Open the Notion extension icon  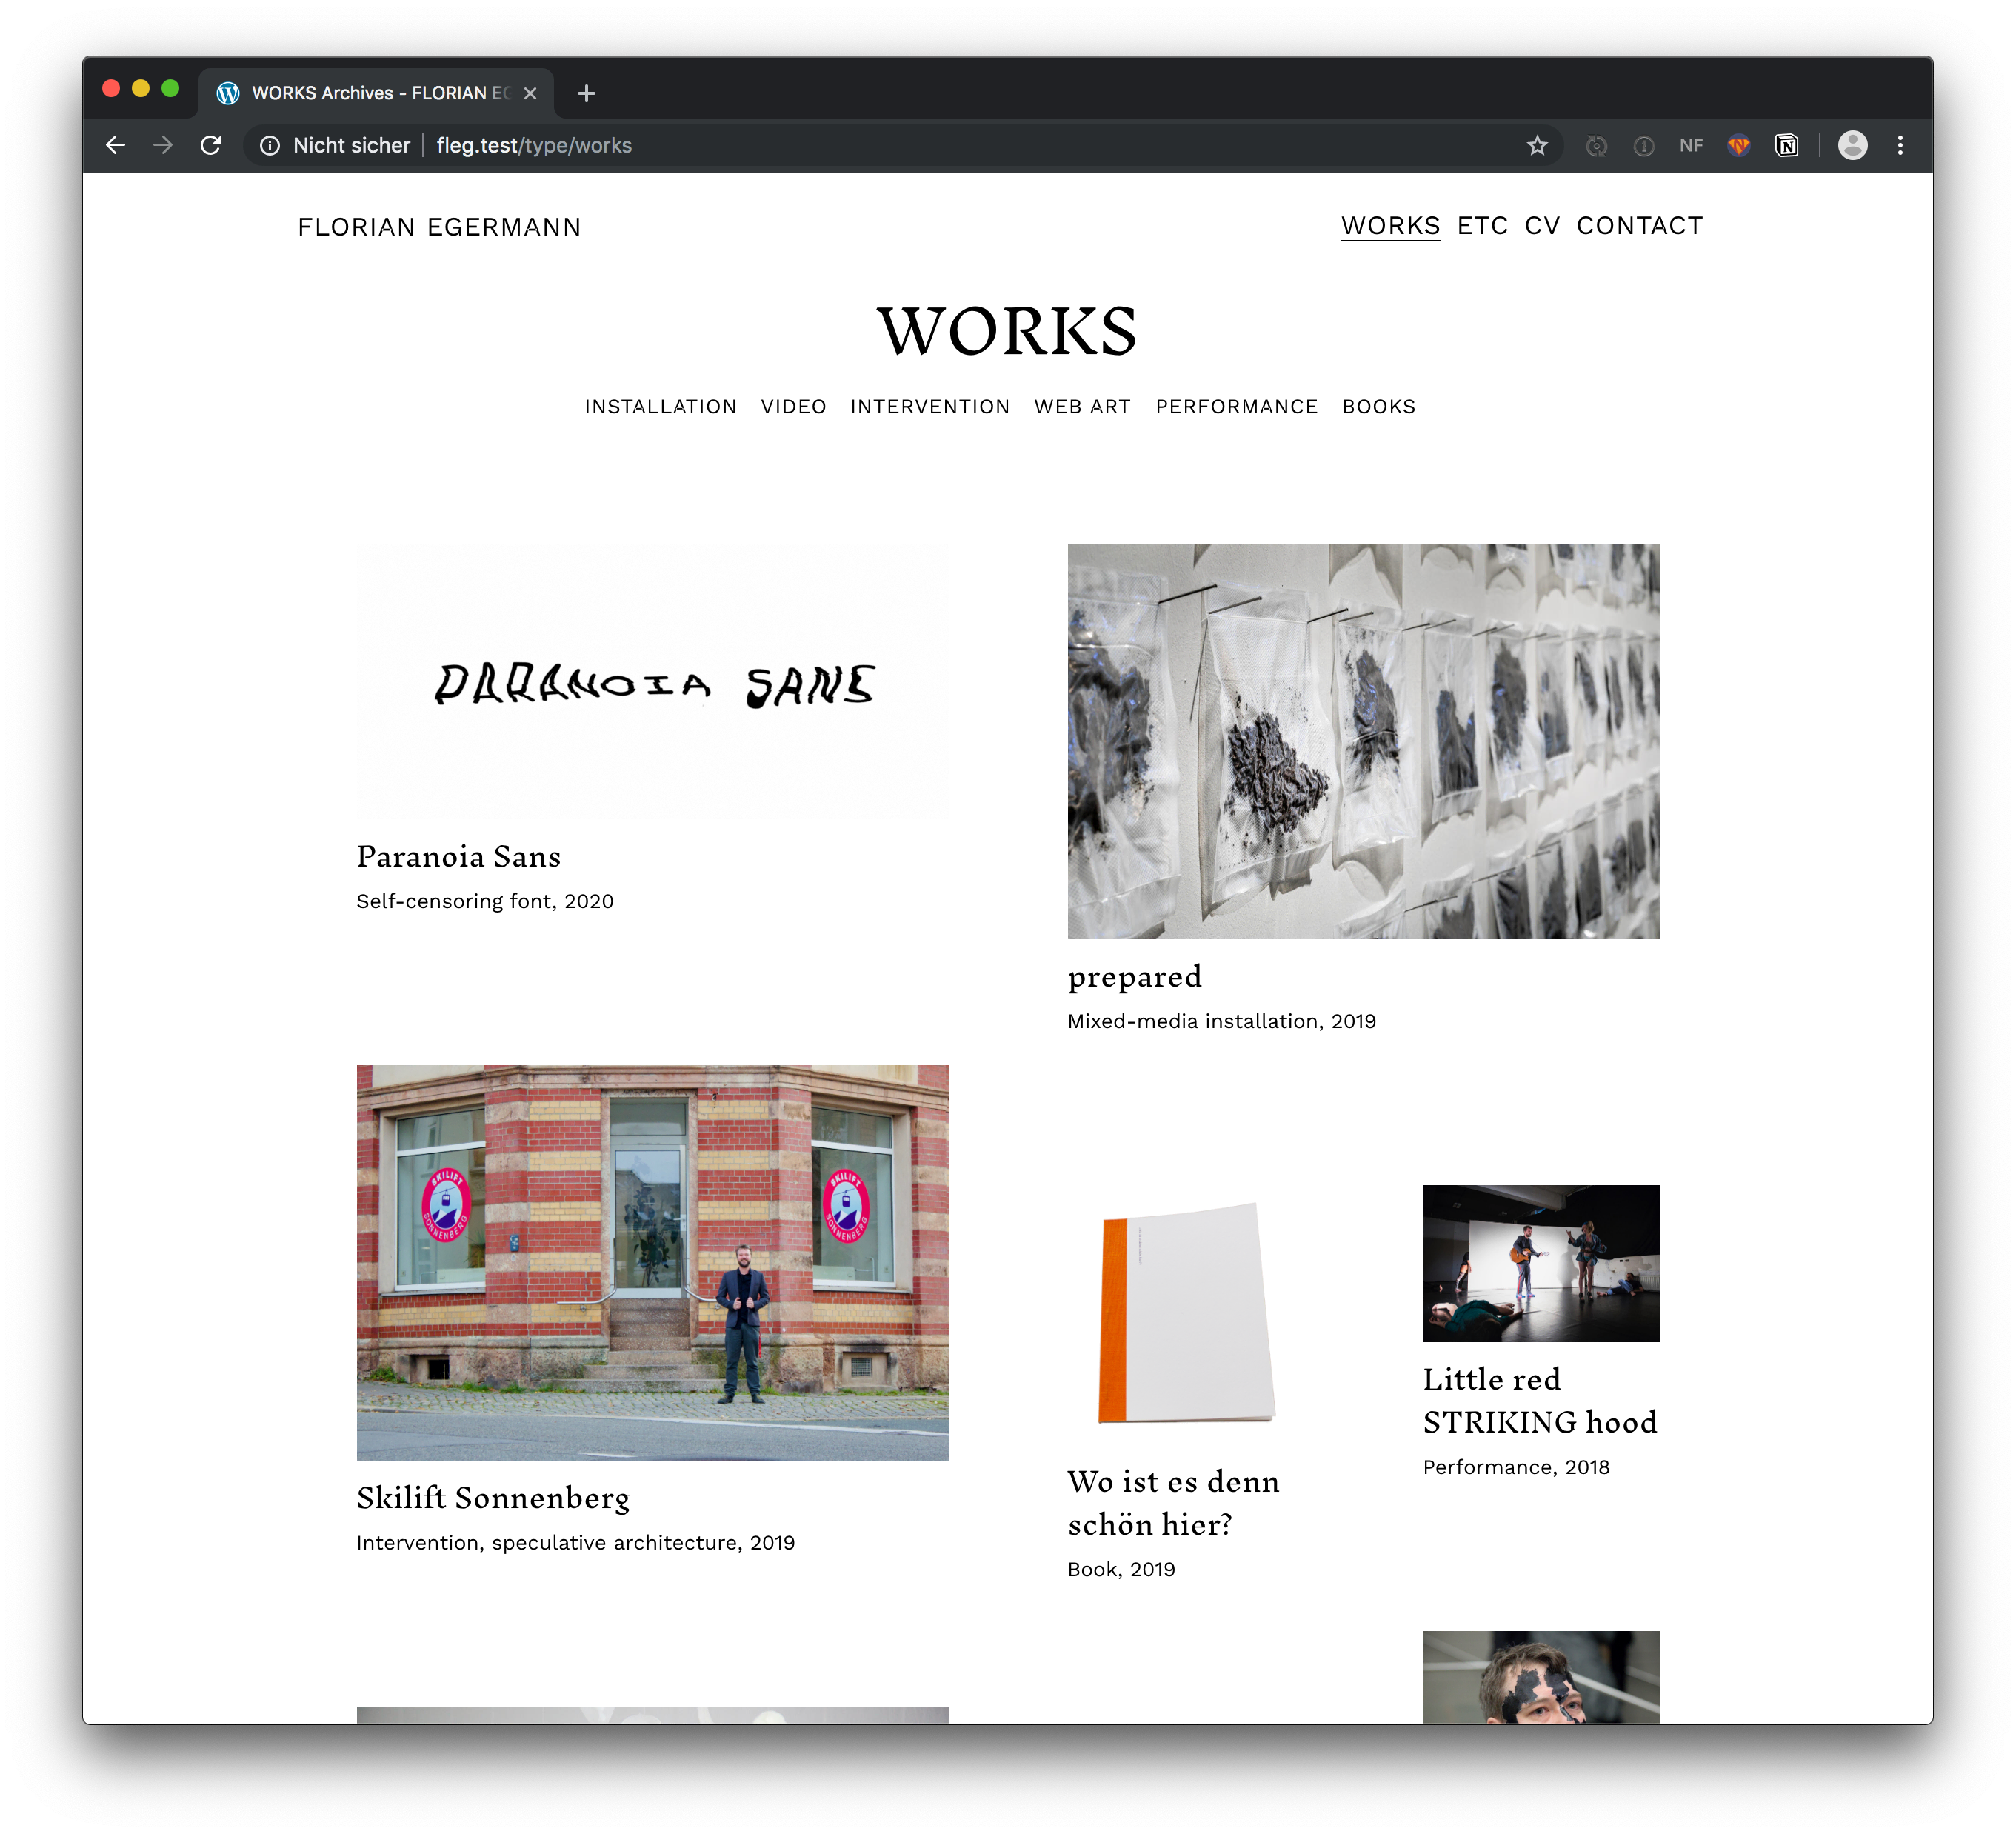(1786, 146)
